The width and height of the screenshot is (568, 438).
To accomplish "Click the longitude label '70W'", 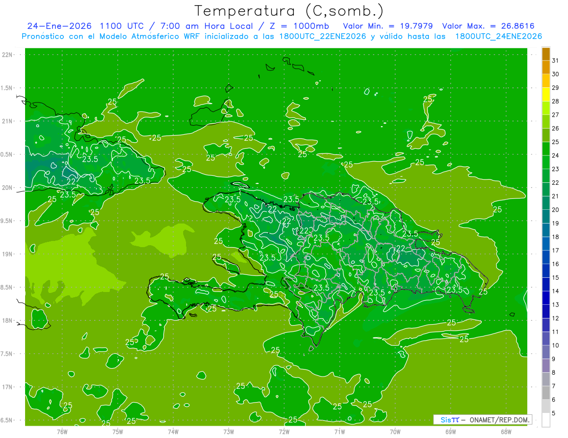I will pos(395,432).
